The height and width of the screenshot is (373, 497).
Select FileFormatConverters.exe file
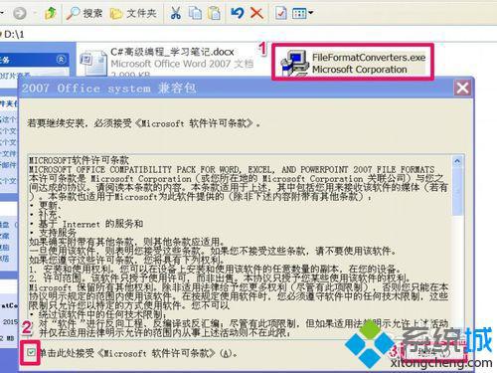click(353, 63)
